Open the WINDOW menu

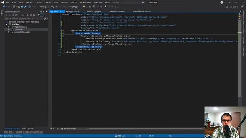[x=98, y=3]
